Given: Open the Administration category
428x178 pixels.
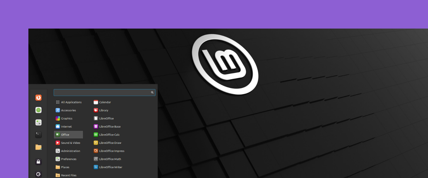Looking at the screenshot, I should 68,151.
